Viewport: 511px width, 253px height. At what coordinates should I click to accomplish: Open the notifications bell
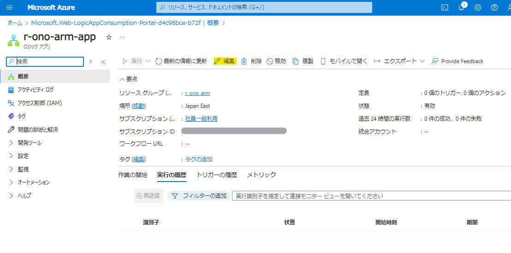(462, 7)
